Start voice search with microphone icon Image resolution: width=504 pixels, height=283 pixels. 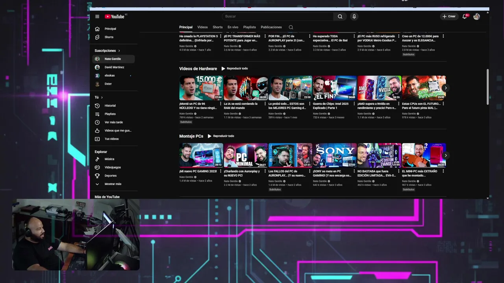tap(354, 17)
